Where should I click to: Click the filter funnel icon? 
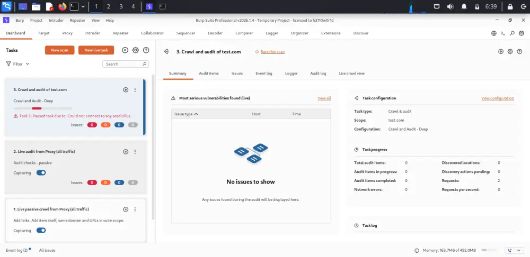click(x=8, y=64)
